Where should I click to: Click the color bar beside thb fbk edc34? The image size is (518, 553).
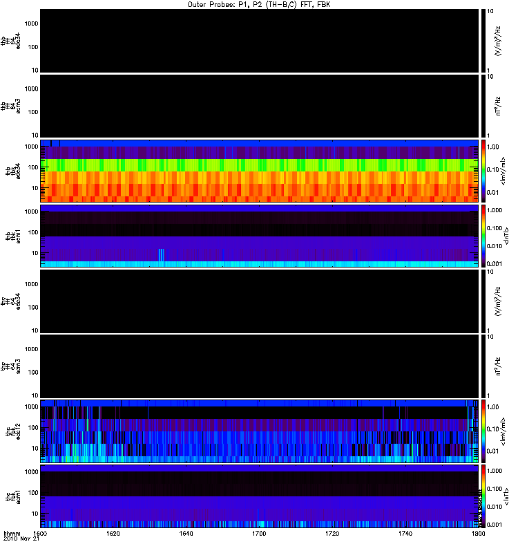[x=483, y=171]
